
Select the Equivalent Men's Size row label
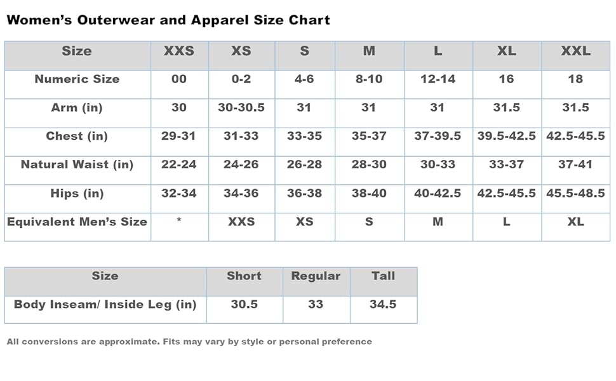coord(77,222)
